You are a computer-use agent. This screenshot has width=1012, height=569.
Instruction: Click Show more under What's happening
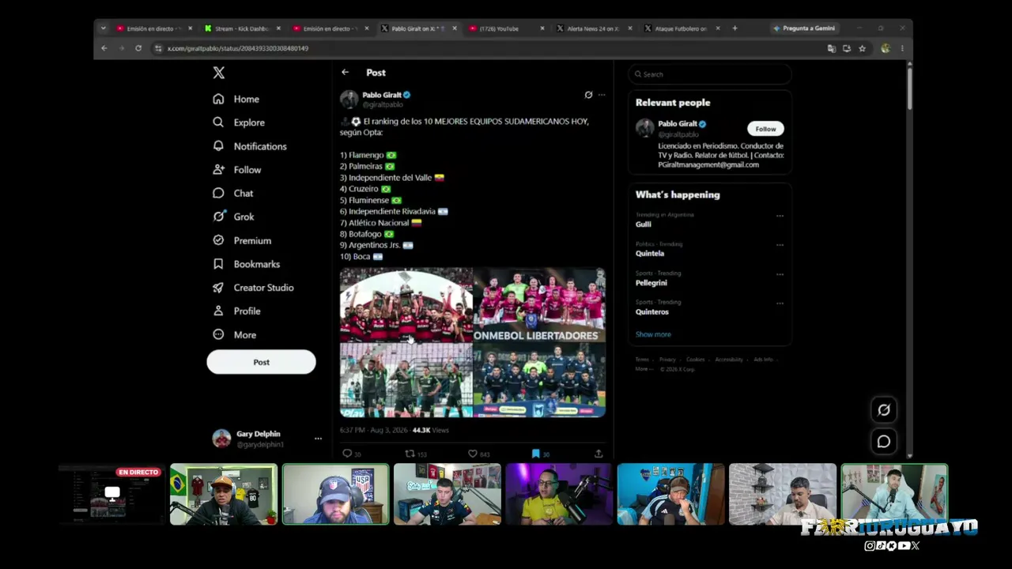click(x=653, y=334)
